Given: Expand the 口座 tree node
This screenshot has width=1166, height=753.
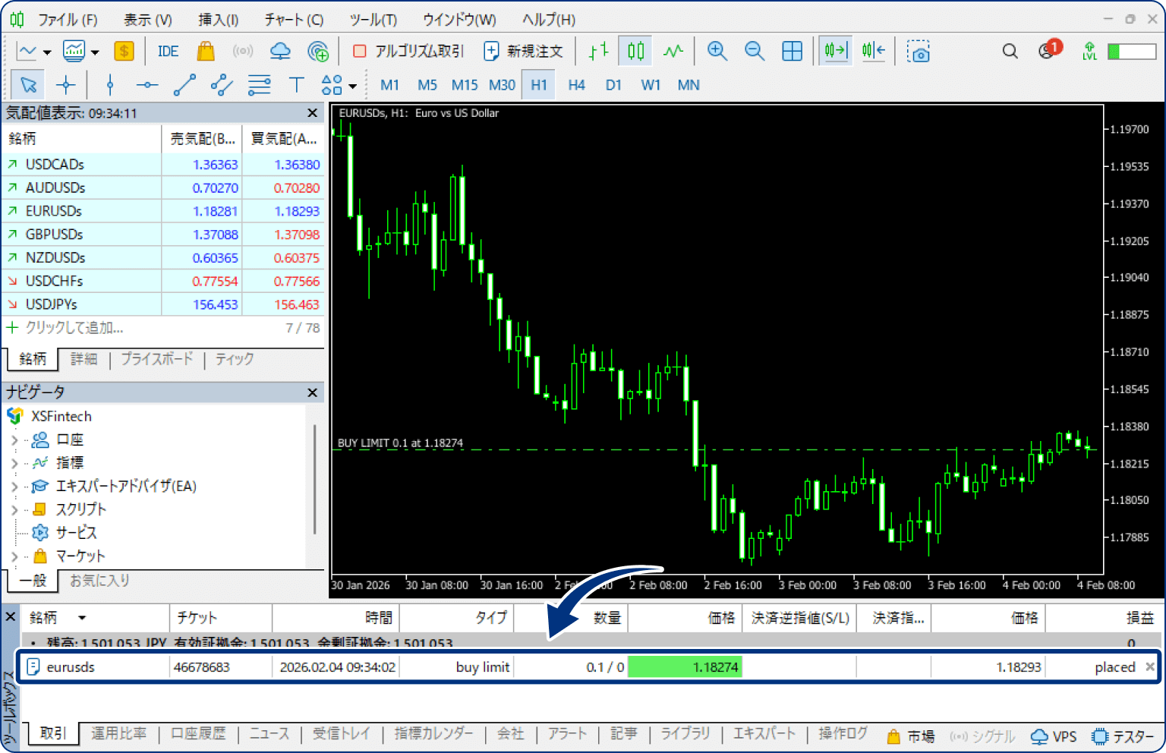Looking at the screenshot, I should pos(14,440).
